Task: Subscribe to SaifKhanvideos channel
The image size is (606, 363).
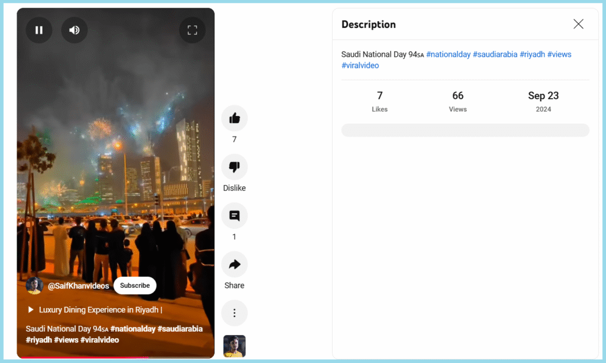Action: 135,286
